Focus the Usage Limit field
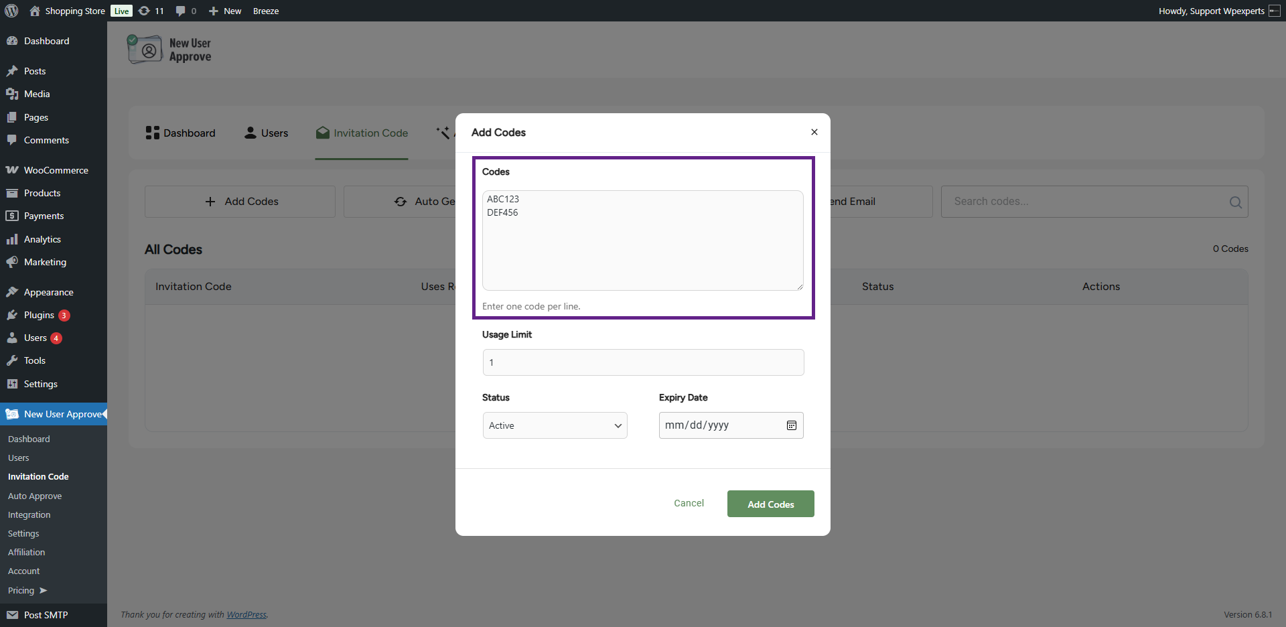The height and width of the screenshot is (627, 1286). point(642,362)
